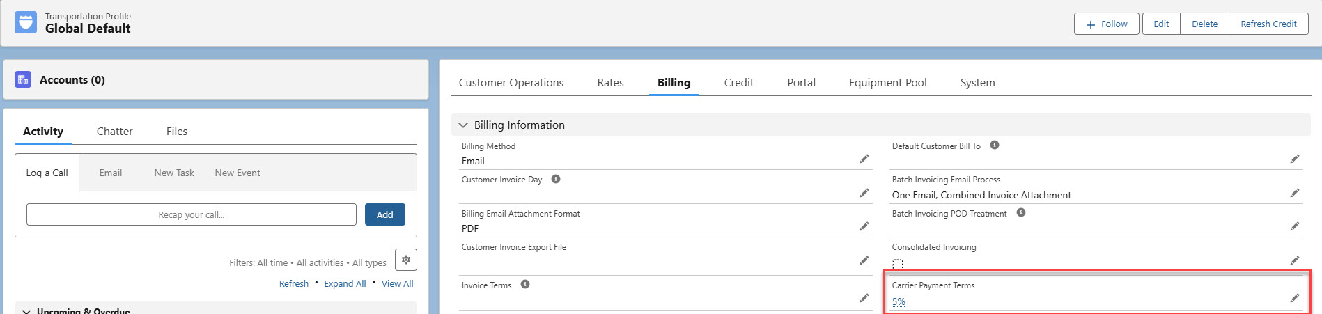Click the Recap your call input field
Viewport: 1322px width, 314px height.
click(192, 214)
